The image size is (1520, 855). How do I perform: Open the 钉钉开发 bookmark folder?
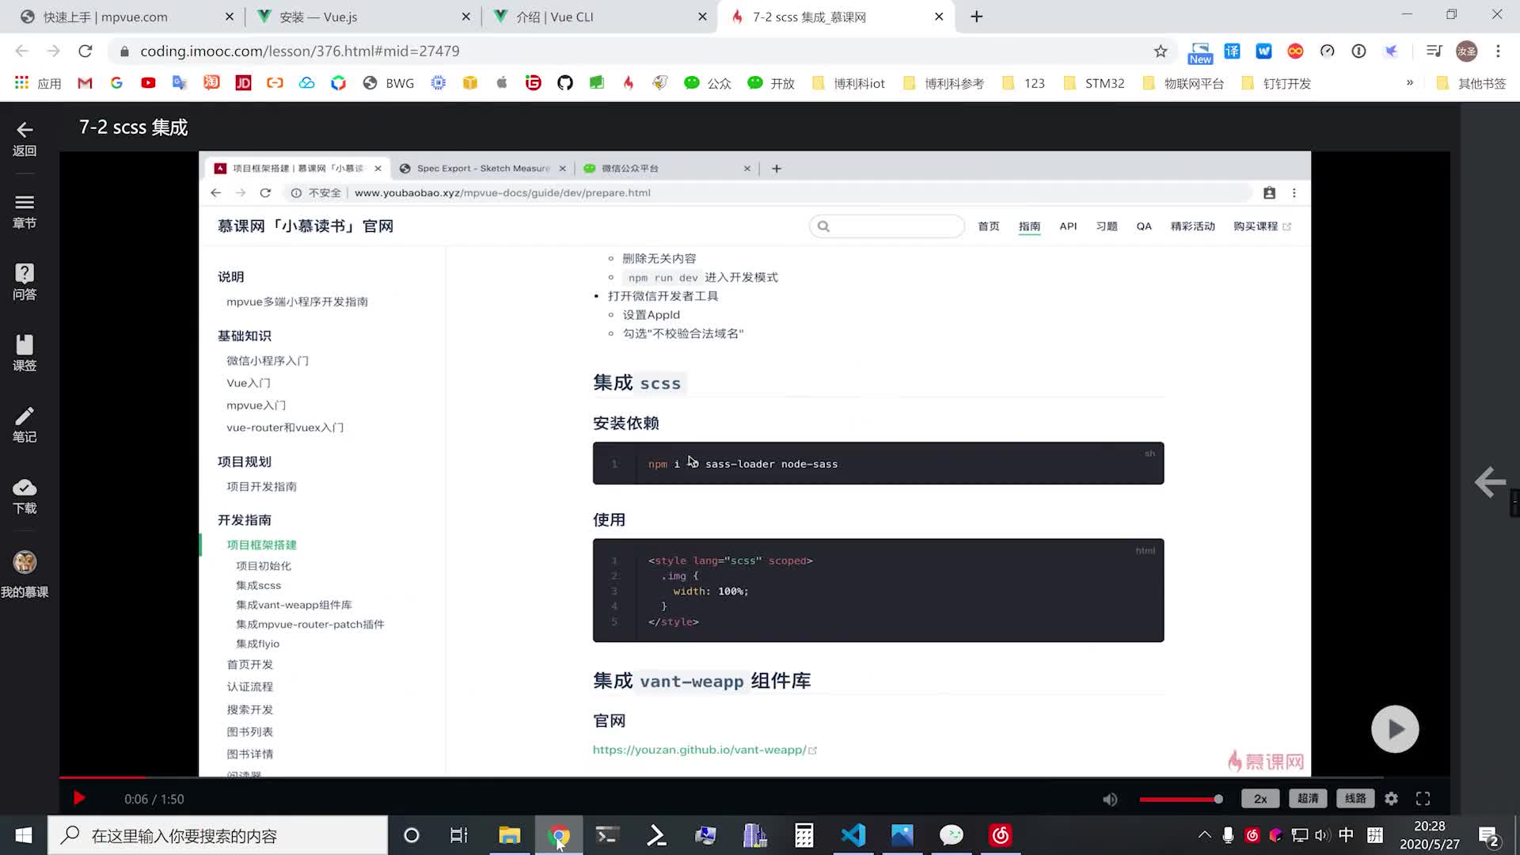click(x=1276, y=83)
